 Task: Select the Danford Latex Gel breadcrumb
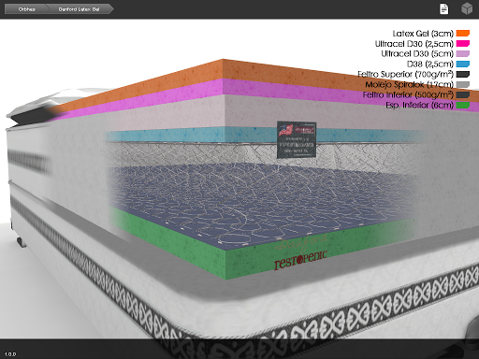click(x=79, y=9)
